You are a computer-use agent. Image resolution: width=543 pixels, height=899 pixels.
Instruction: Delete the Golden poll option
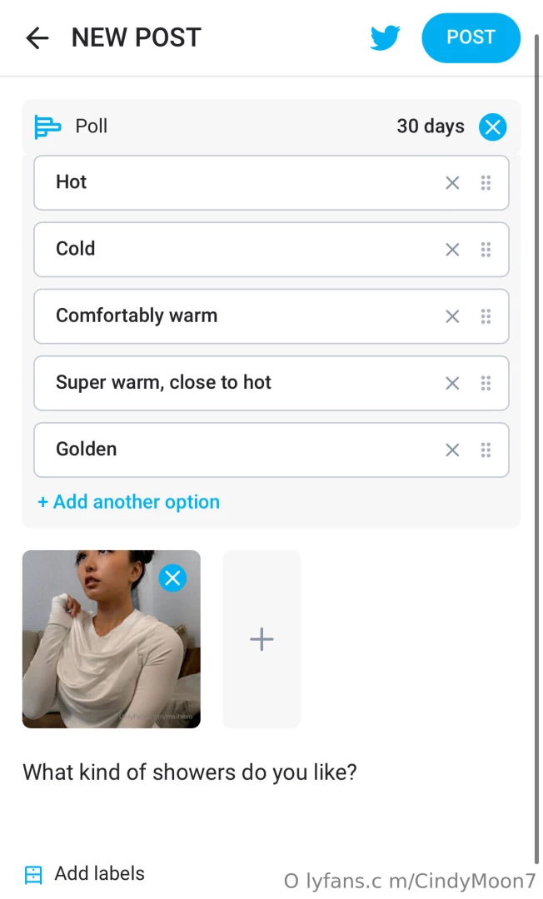452,449
